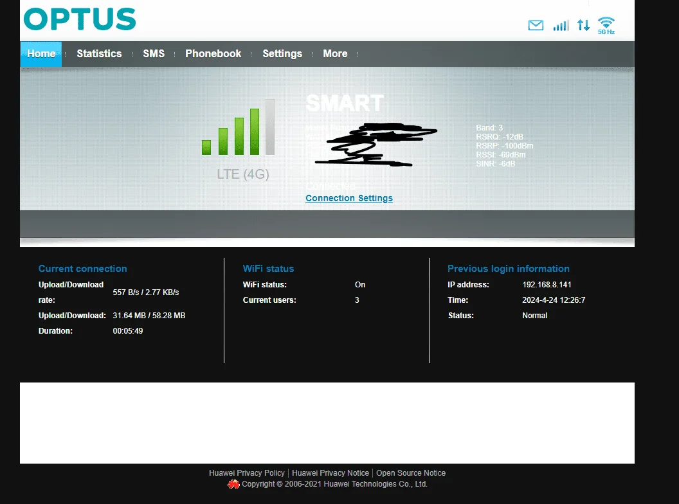Open the Connection Settings link
This screenshot has width=679, height=504.
(349, 198)
